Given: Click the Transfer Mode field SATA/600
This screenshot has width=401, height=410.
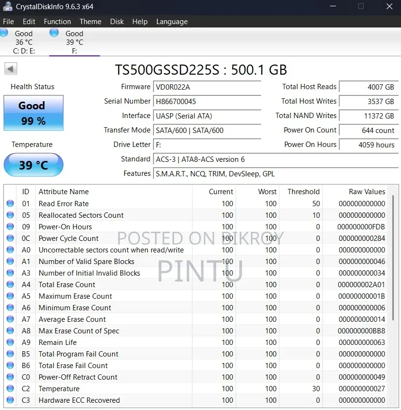Looking at the screenshot, I should tap(207, 130).
